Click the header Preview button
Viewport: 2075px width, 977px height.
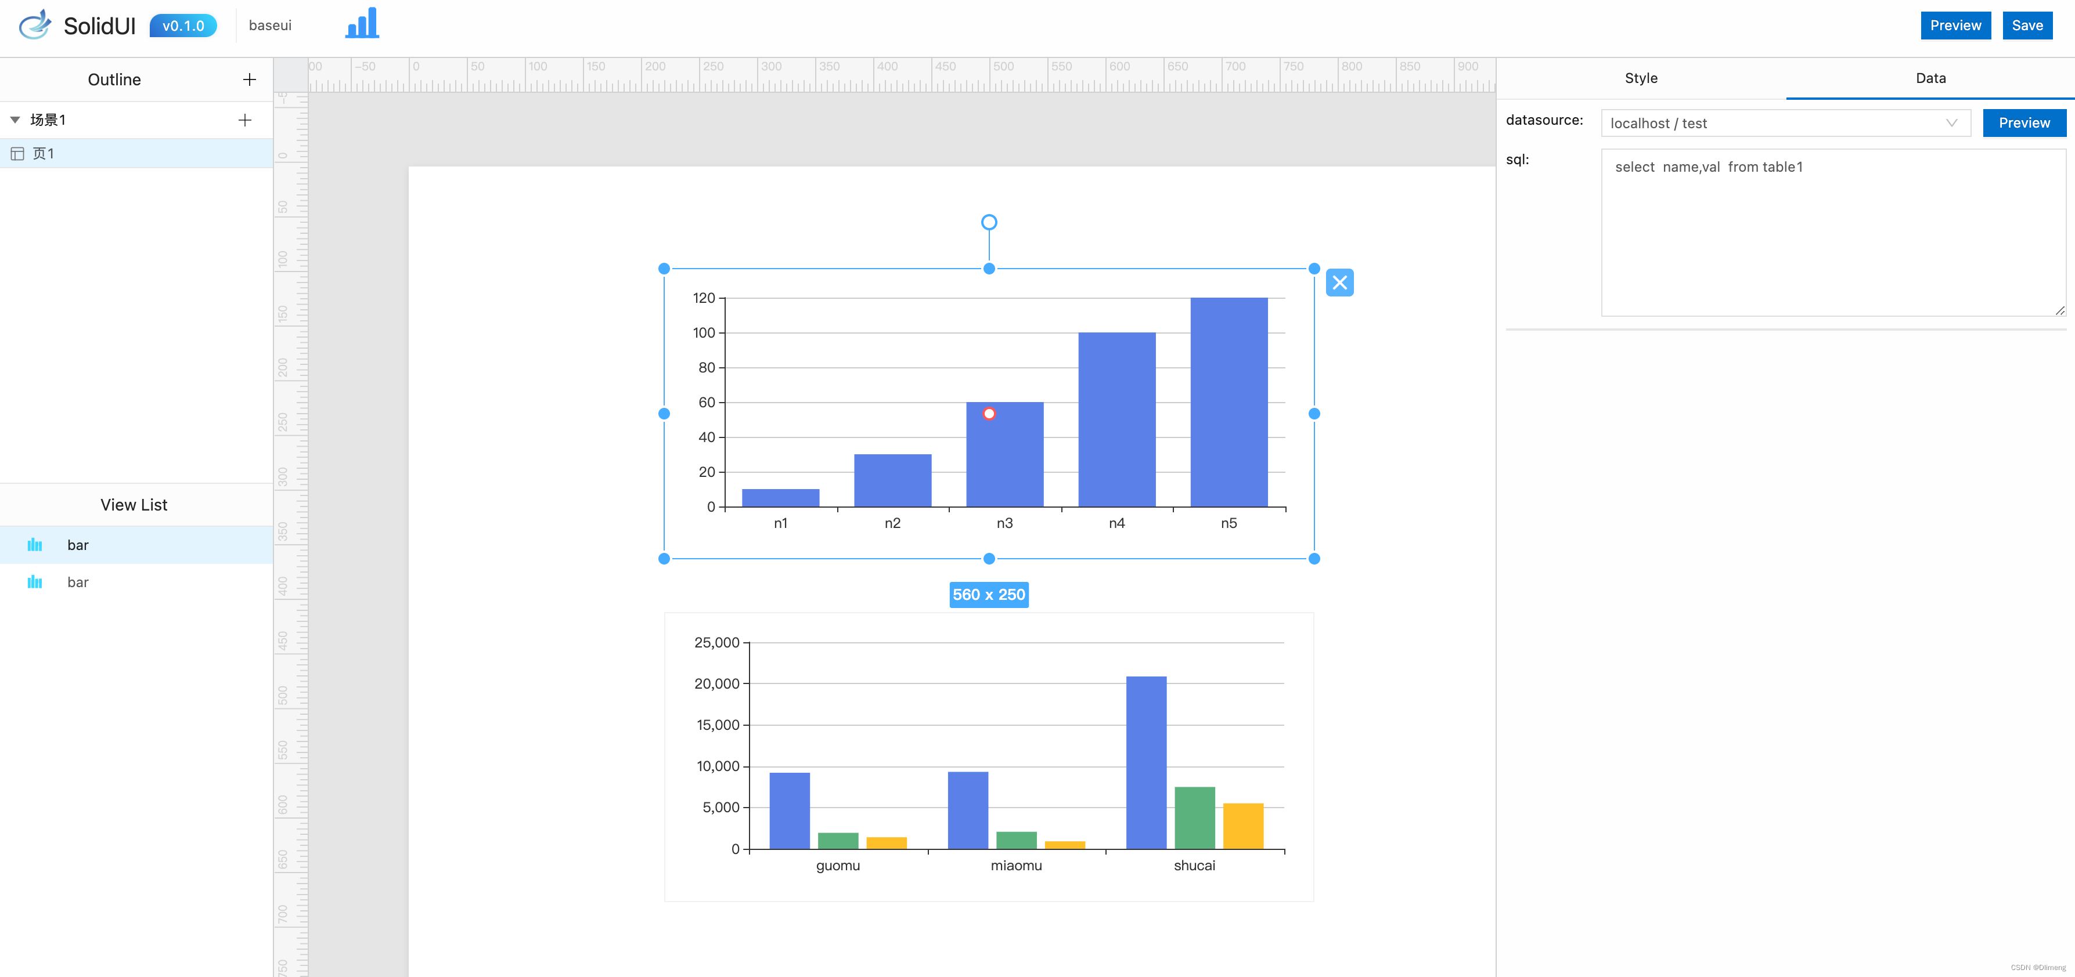coord(1955,25)
